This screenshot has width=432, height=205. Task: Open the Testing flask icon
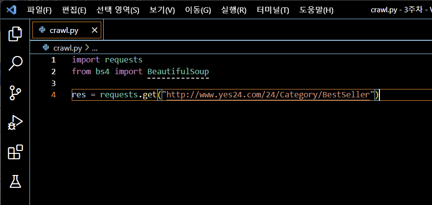[15, 181]
